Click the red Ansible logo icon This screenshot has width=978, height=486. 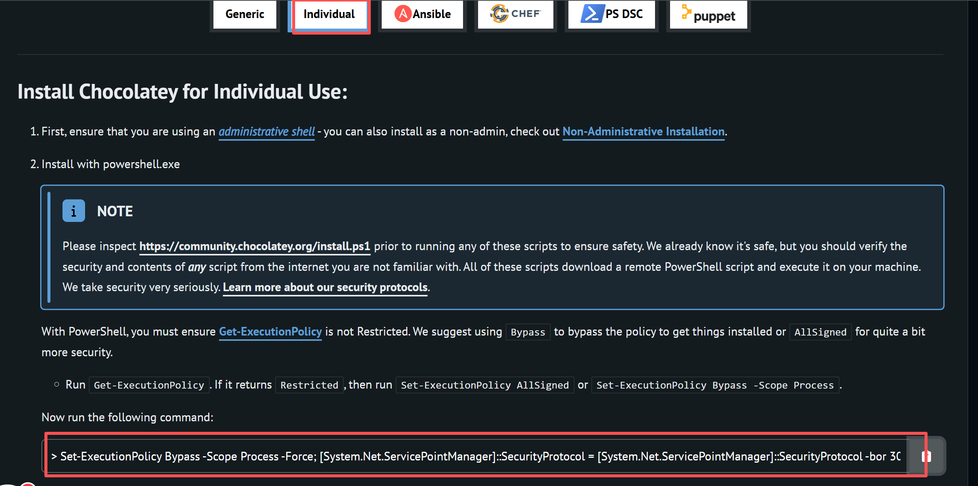point(402,14)
